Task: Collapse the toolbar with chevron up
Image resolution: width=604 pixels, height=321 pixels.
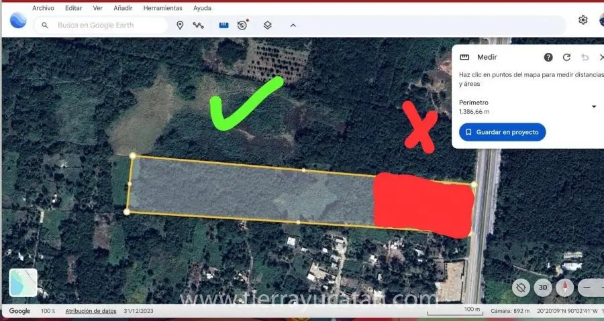Action: [293, 25]
